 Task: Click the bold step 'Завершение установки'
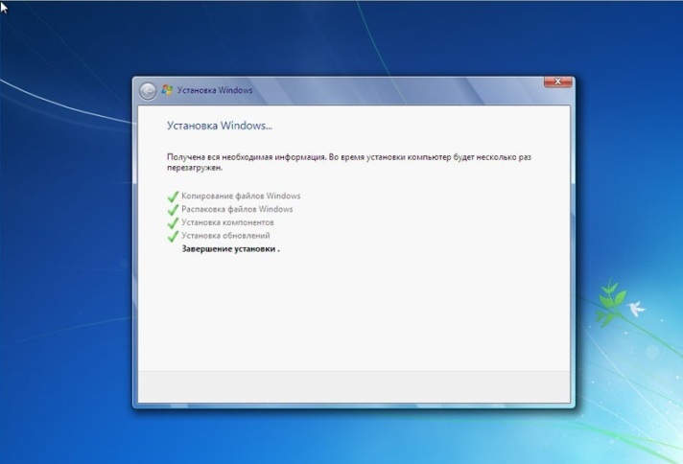pos(230,249)
